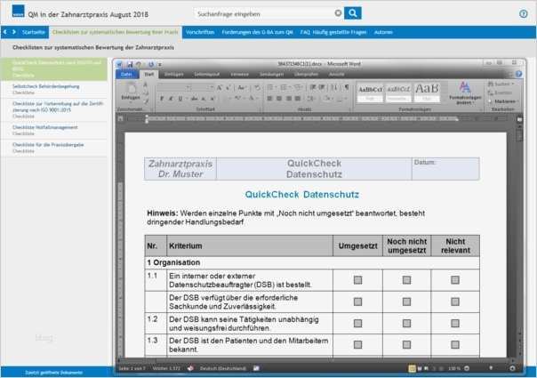The width and height of the screenshot is (537, 378).
Task: Open the Datei tab in Word
Action: pyautogui.click(x=126, y=74)
